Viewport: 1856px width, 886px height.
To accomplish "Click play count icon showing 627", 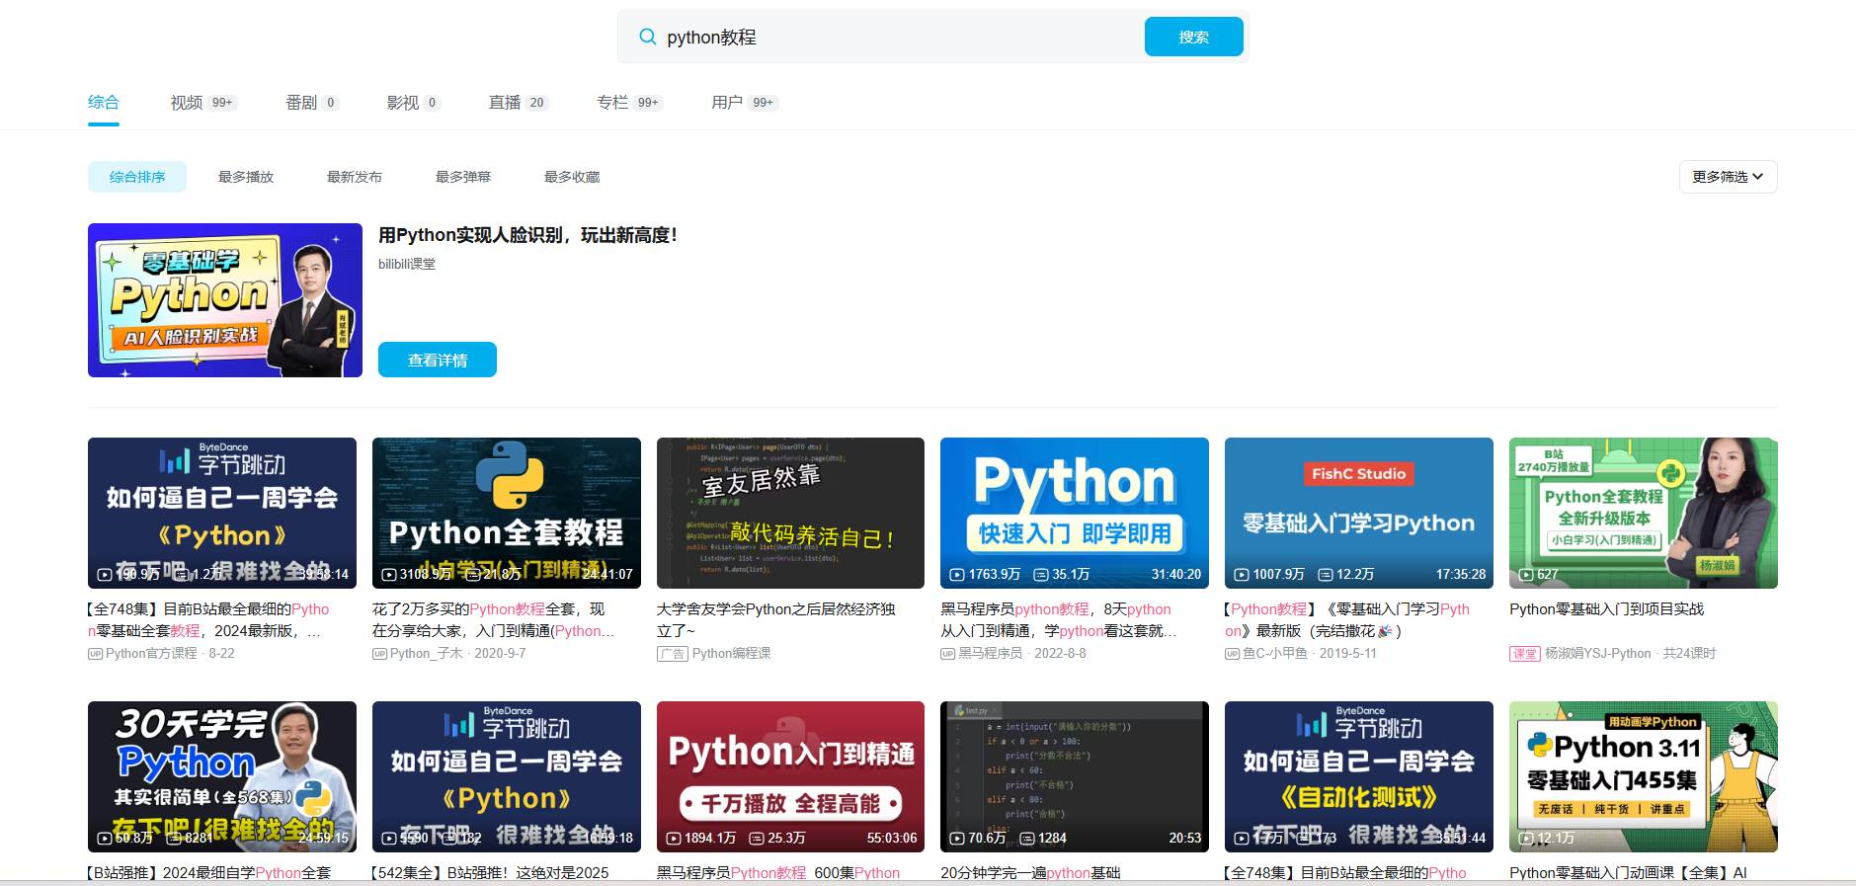I will 1526,574.
